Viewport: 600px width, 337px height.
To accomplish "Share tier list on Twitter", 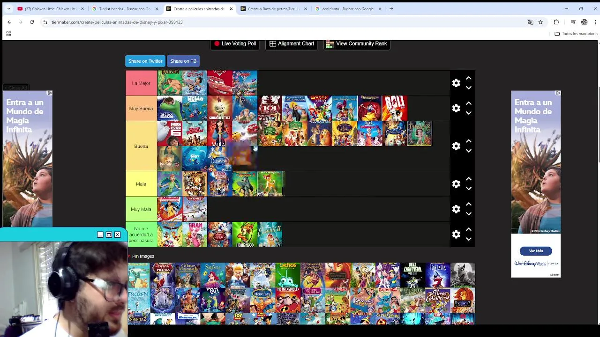I will (x=145, y=61).
